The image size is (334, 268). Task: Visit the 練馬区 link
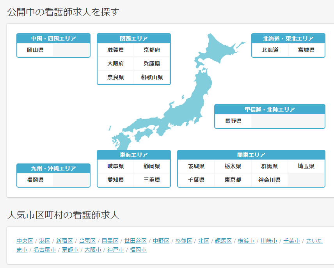pyautogui.click(x=224, y=241)
